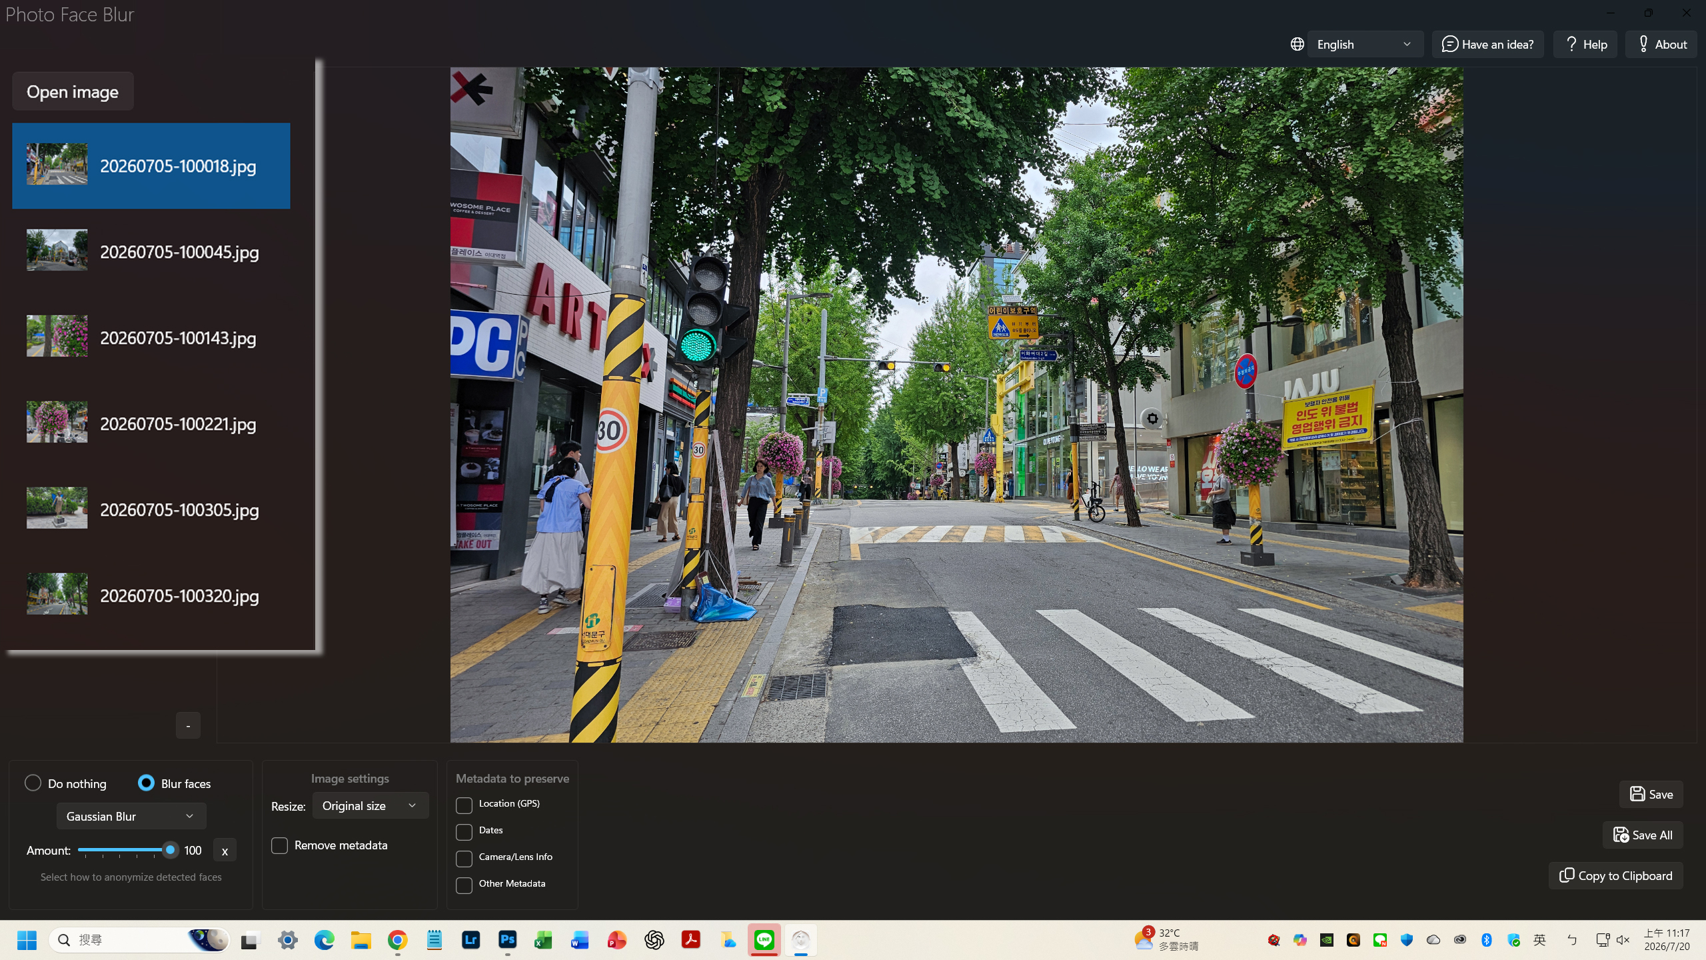This screenshot has width=1706, height=960.
Task: Click the Amount blur slider handle
Action: point(170,849)
